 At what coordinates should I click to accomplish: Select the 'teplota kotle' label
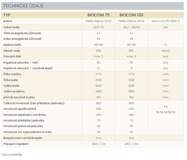(x=12, y=45)
